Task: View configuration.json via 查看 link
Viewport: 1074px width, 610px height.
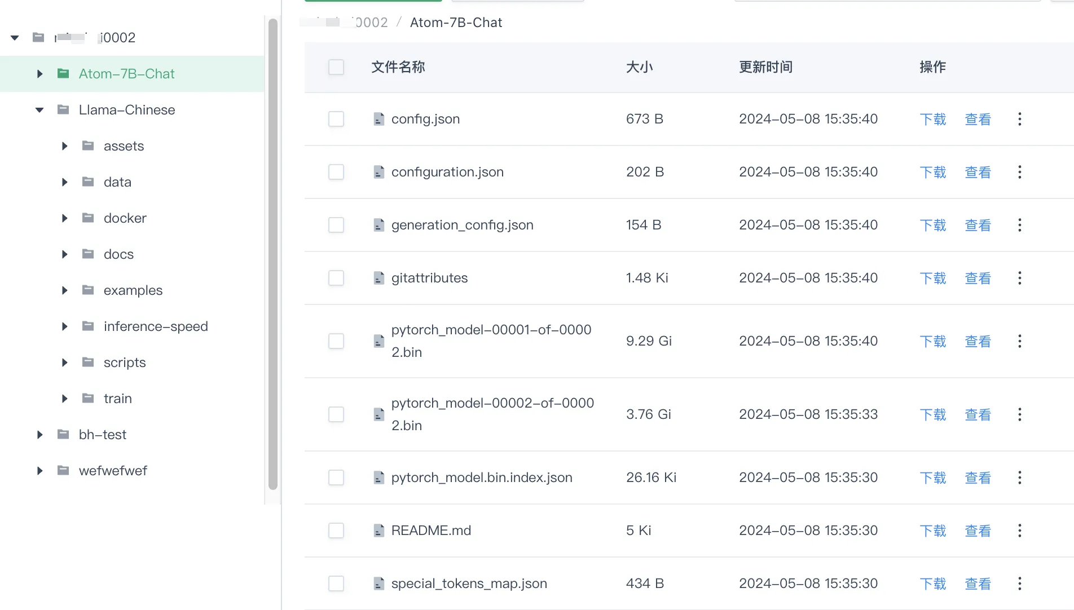Action: click(x=978, y=173)
